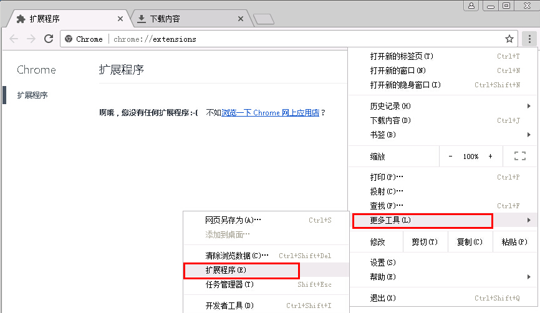Close the 下载内容 tab
The image size is (540, 313).
(241, 19)
